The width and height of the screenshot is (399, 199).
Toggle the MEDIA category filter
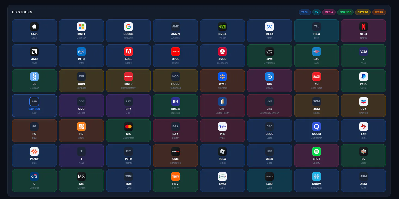click(x=329, y=12)
